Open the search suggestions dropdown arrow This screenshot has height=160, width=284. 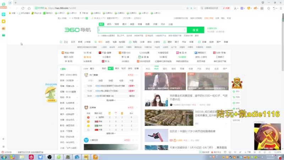pos(185,30)
